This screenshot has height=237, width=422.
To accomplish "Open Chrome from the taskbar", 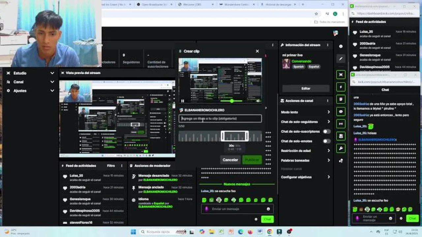I will coord(269,232).
